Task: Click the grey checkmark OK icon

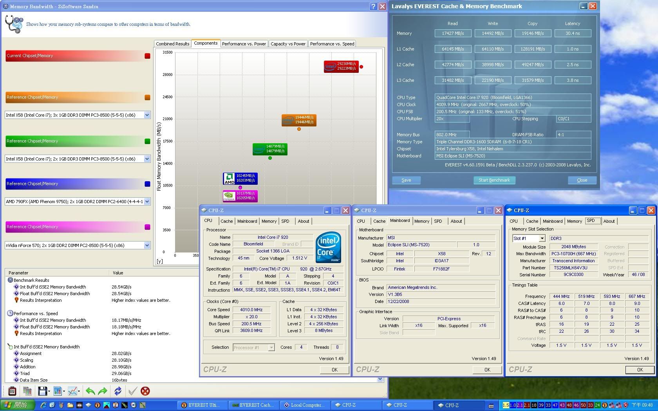Action: point(132,391)
